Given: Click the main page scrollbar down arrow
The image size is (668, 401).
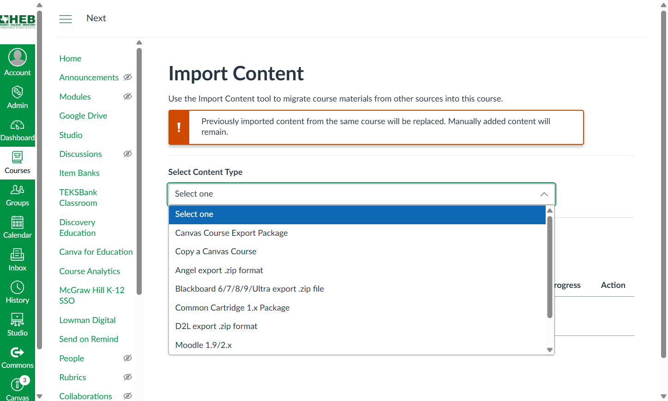Looking at the screenshot, I should 663,396.
